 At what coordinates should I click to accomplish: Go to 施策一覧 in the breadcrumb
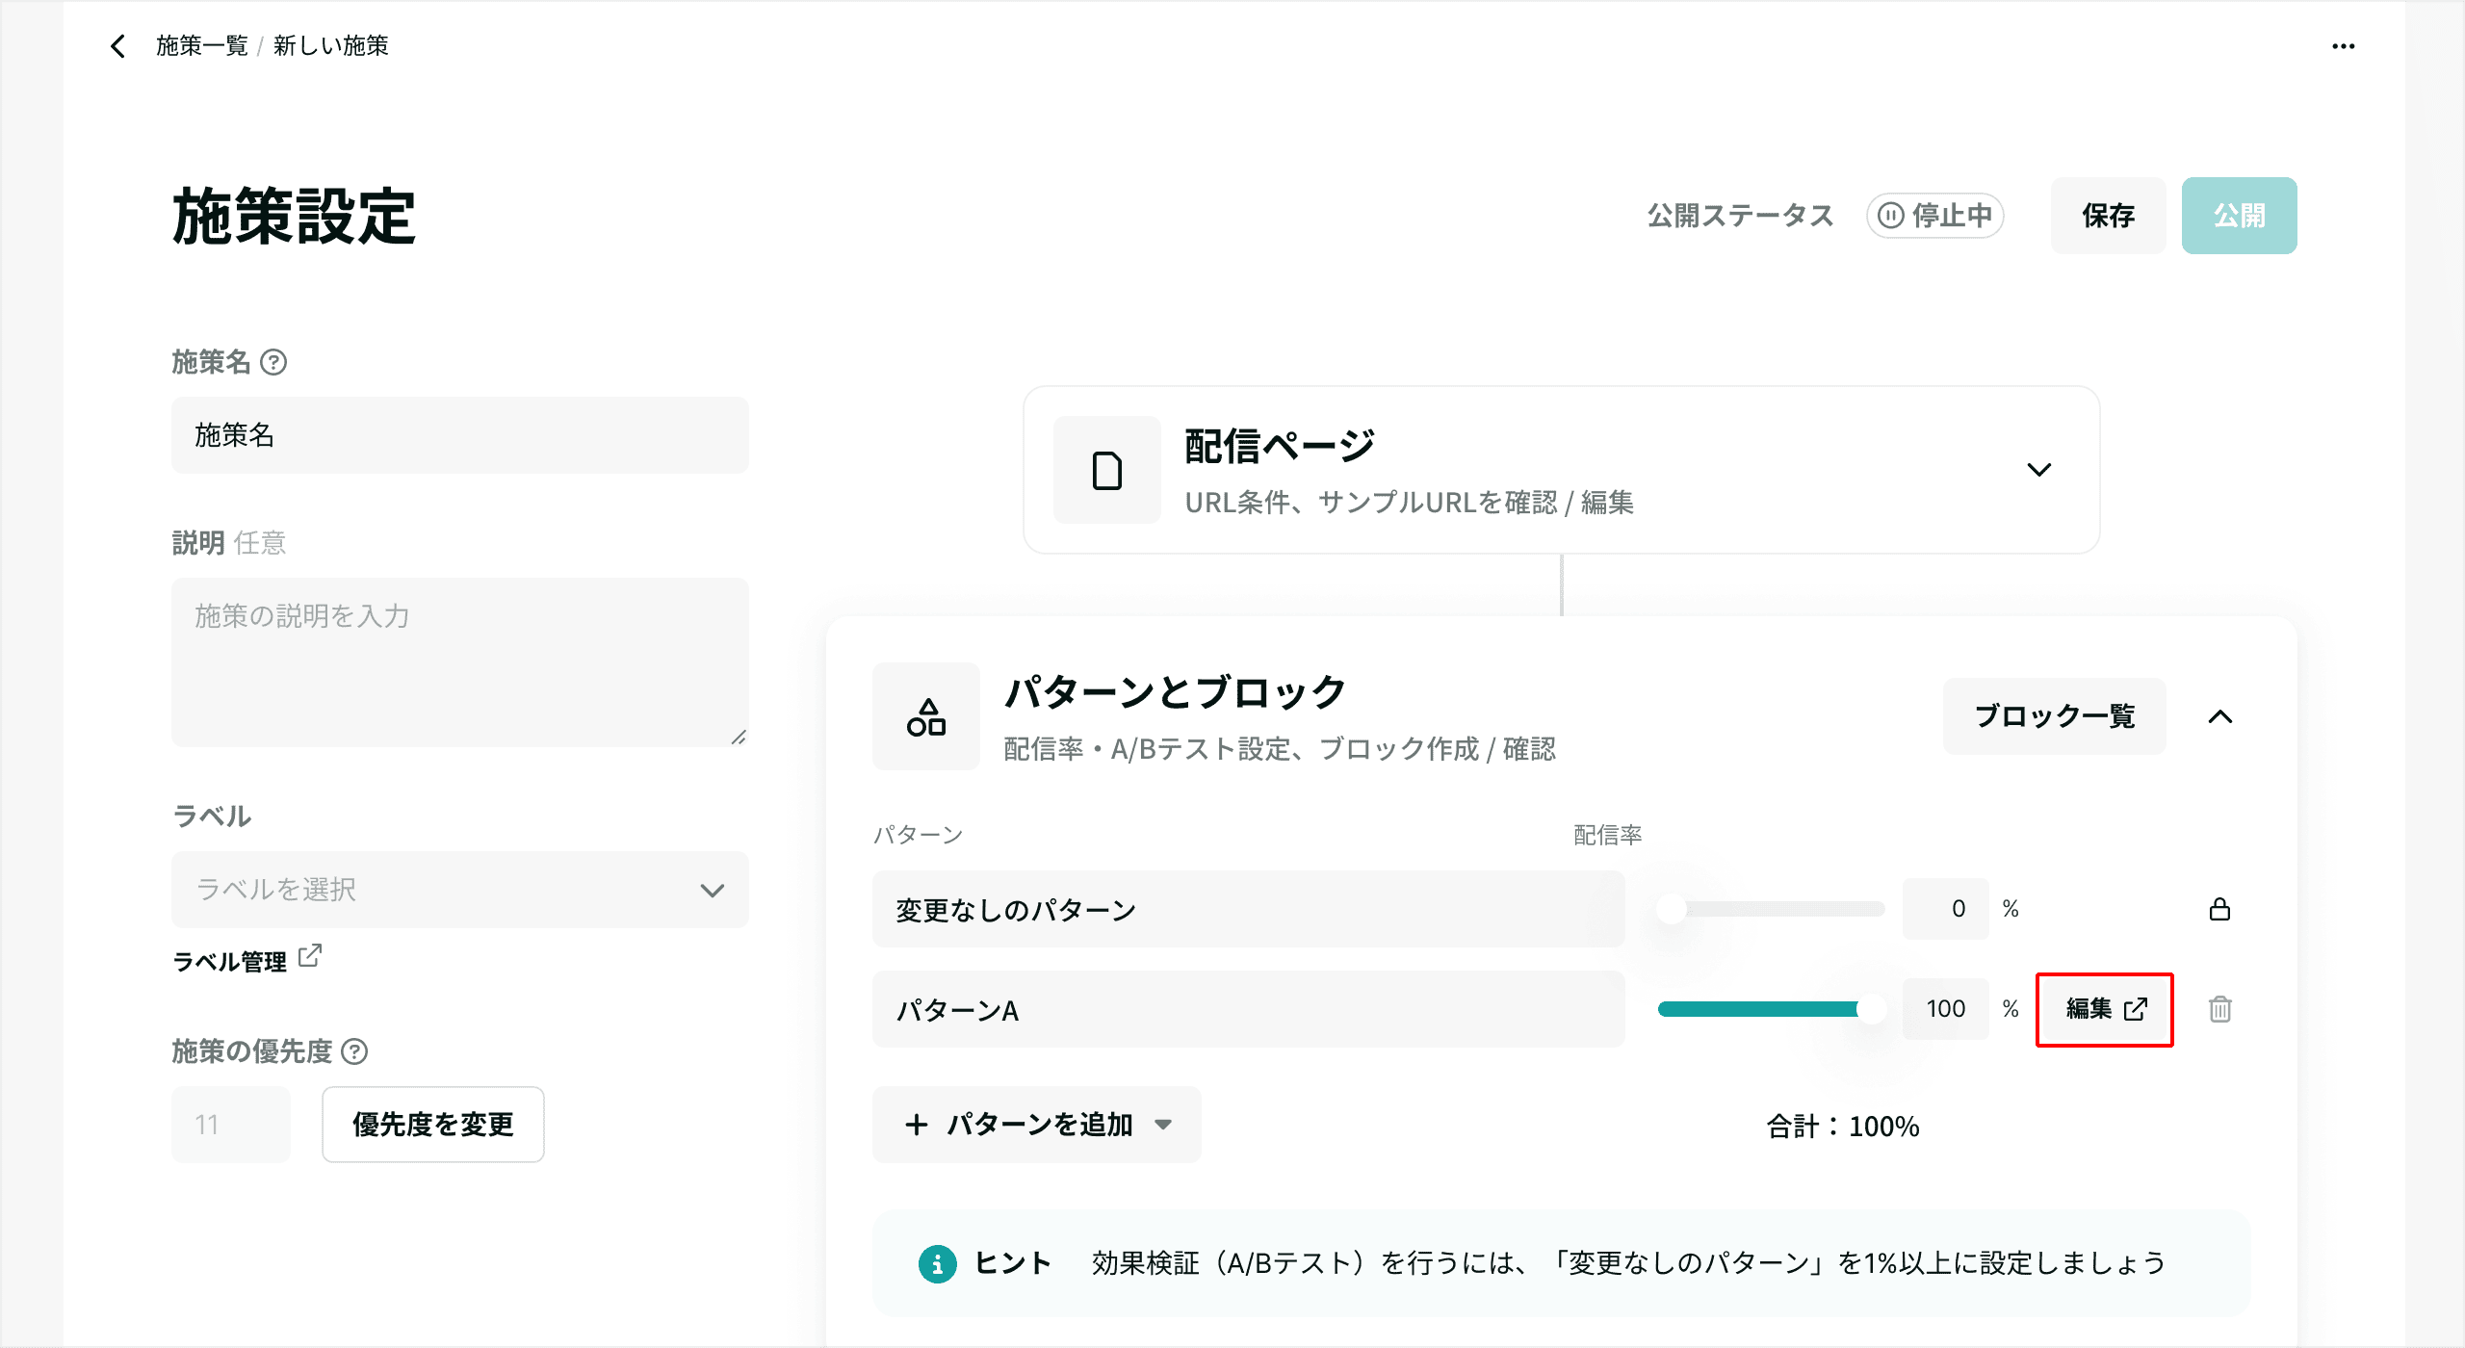[x=202, y=45]
